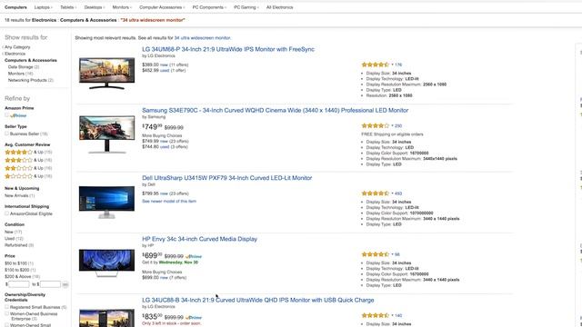The image size is (582, 327).
Task: Click the maximum price input field
Action: [x=50, y=284]
